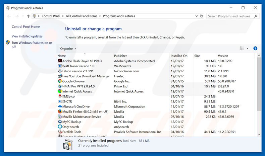Screen dimensions: 265x156
Task: Open the view options dropdown arrow
Action: (x=248, y=49)
